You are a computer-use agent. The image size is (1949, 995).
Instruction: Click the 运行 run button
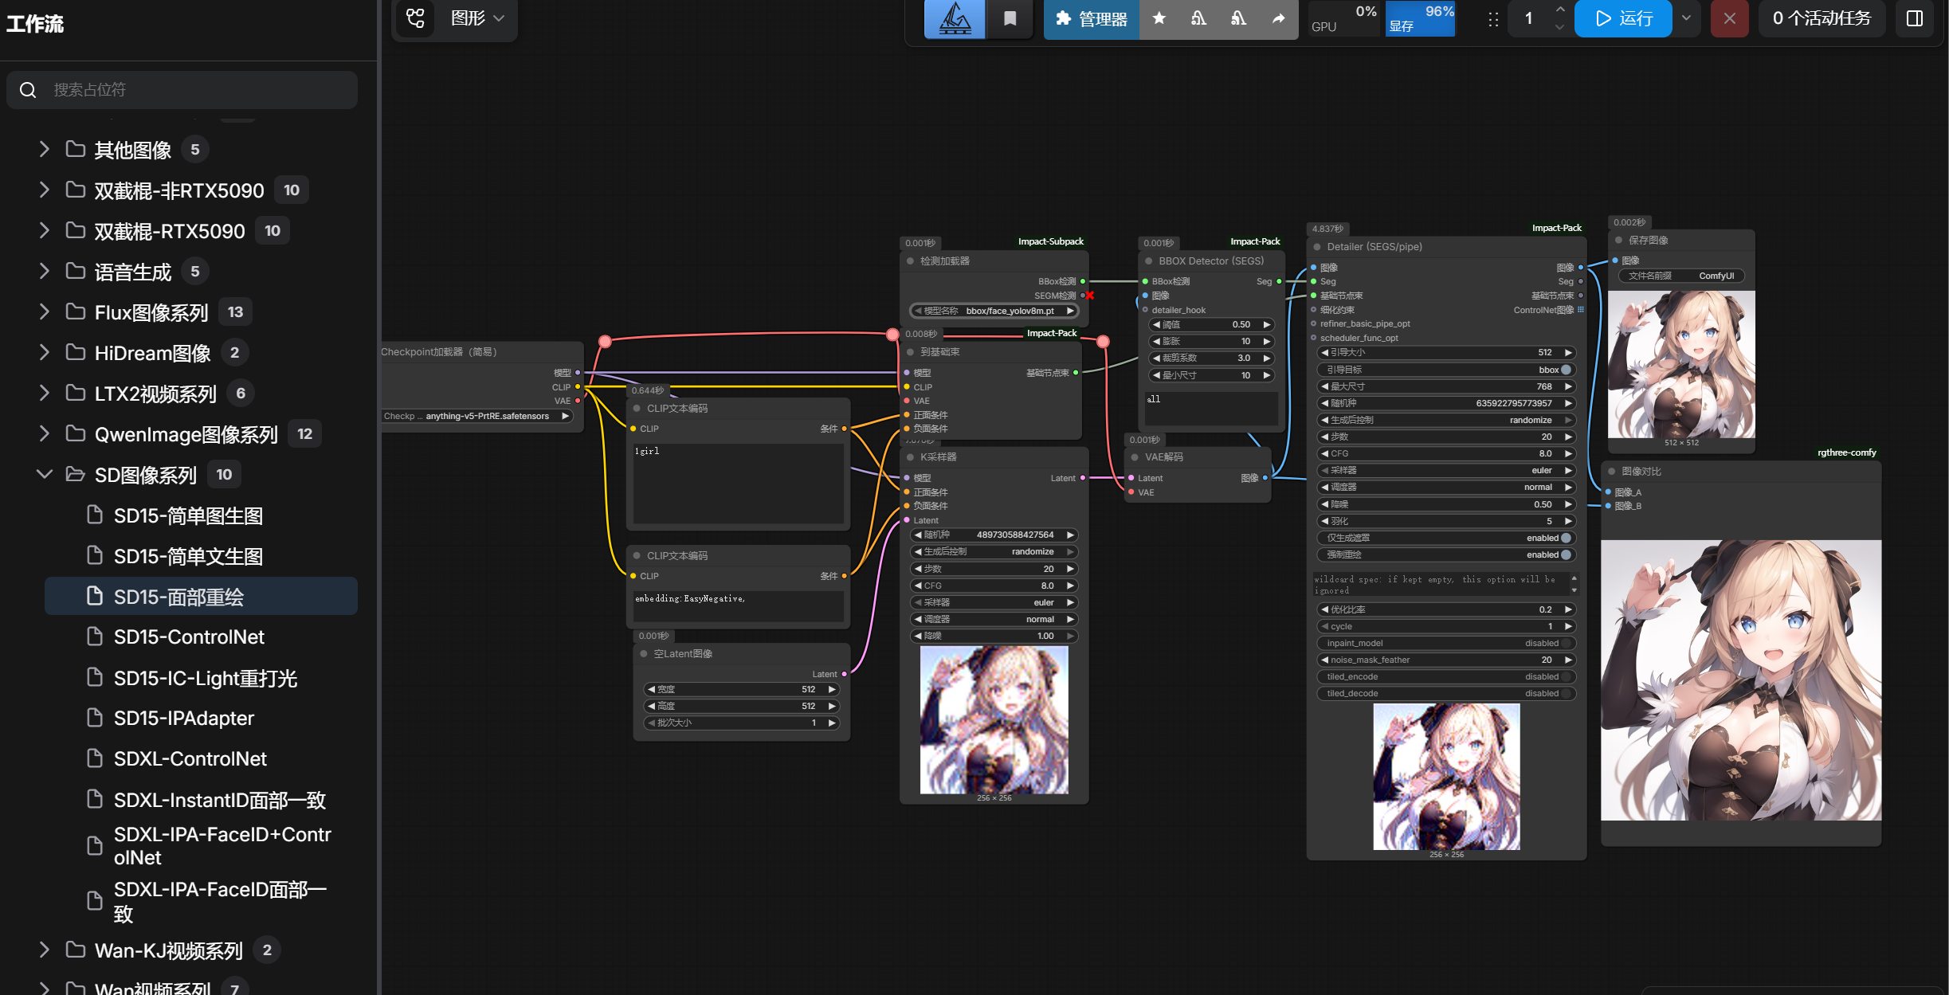pyautogui.click(x=1623, y=18)
